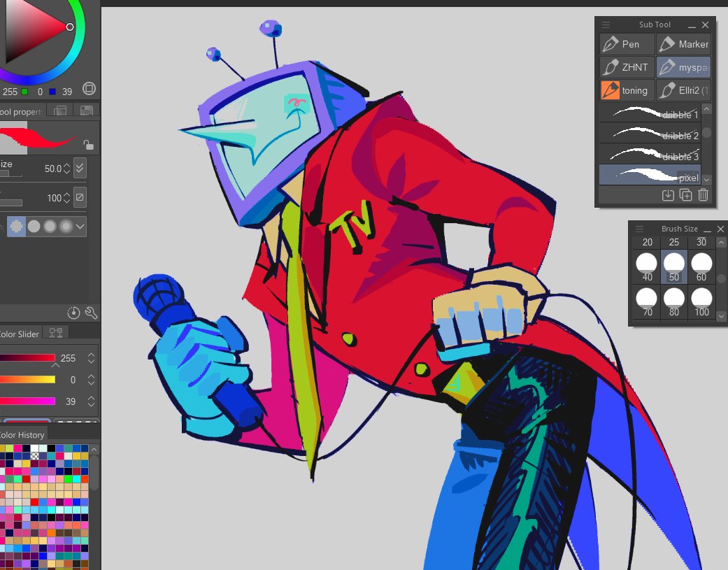Adjust the opacity value stepper

(x=67, y=198)
